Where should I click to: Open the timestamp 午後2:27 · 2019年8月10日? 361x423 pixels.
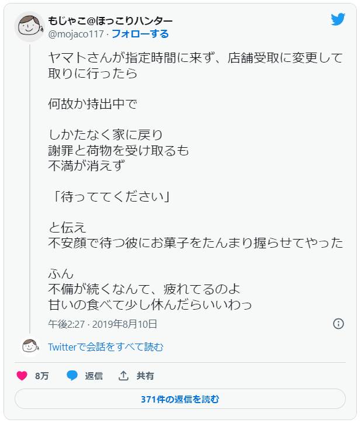(x=103, y=324)
